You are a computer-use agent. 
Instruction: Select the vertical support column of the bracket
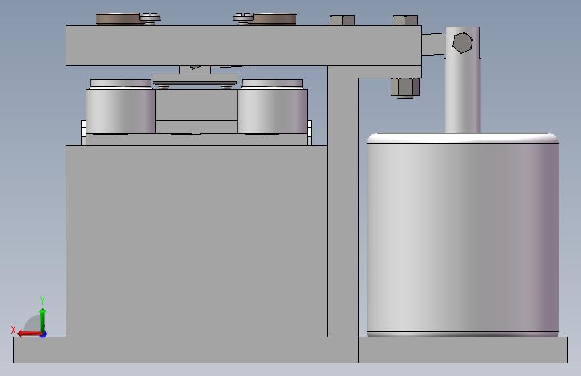click(342, 207)
